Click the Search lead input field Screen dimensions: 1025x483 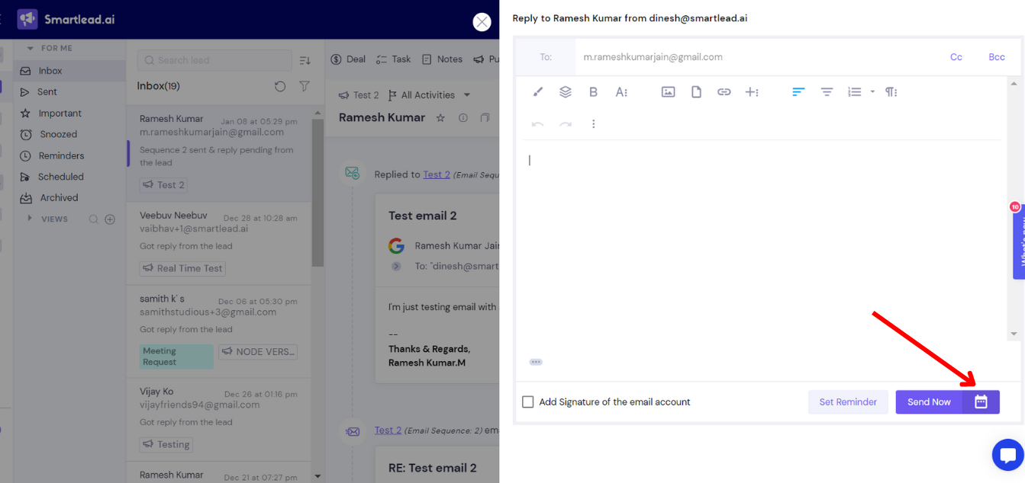click(x=214, y=60)
